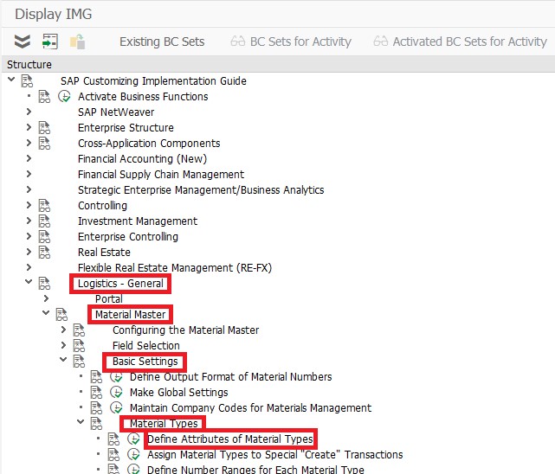Collapse the Logistics - General node
555x474 pixels.
pyautogui.click(x=29, y=282)
